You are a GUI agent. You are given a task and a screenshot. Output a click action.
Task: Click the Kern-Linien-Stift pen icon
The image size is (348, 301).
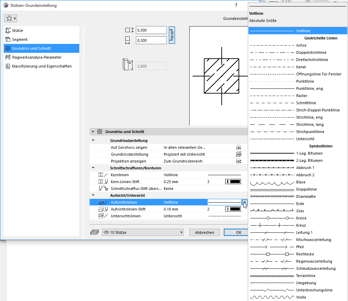click(103, 182)
